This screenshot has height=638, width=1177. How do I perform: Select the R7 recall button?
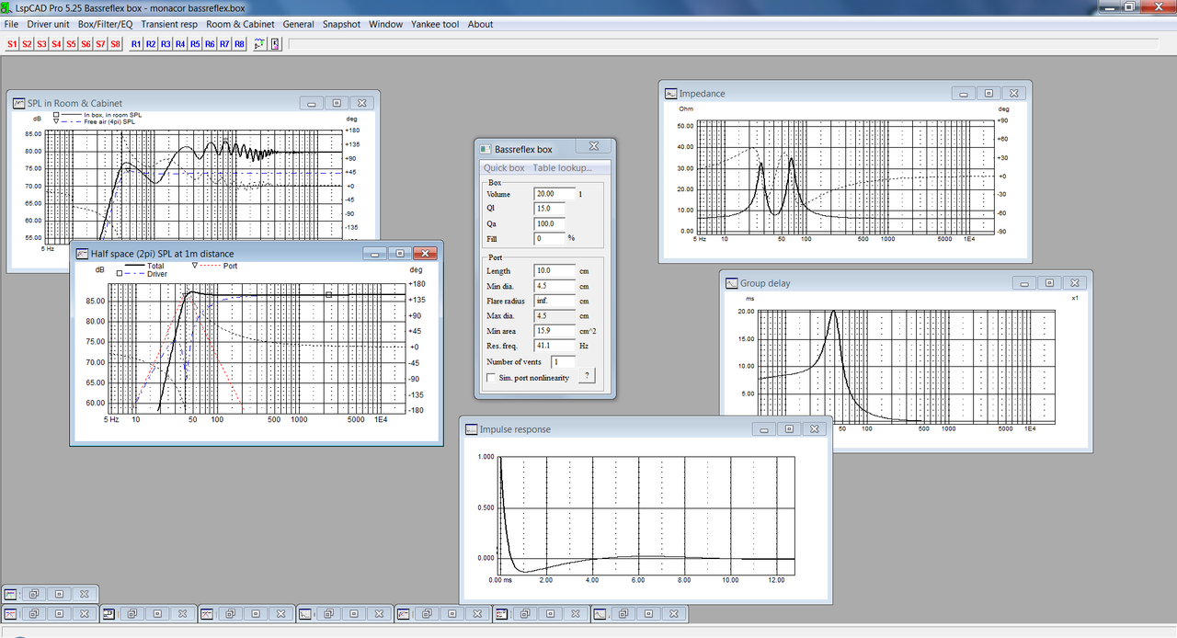click(x=224, y=43)
